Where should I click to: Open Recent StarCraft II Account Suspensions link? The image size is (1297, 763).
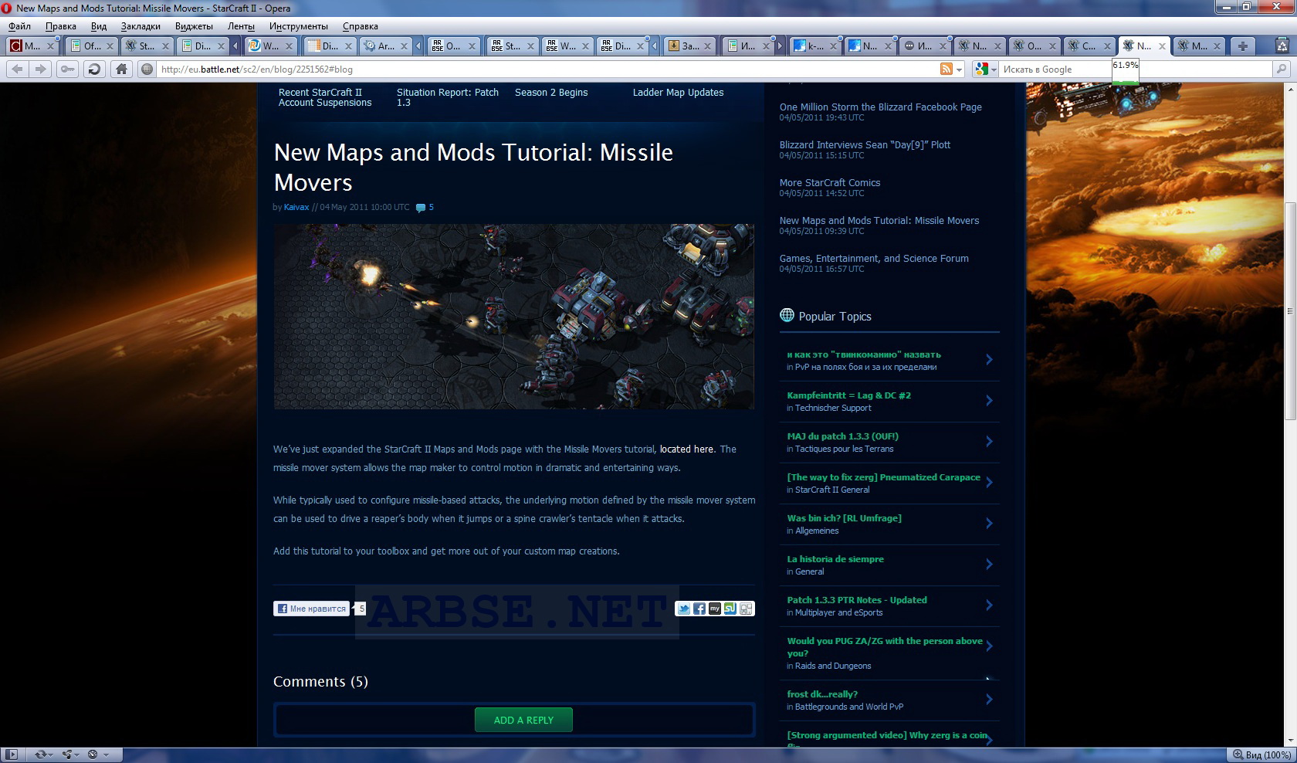[x=325, y=97]
